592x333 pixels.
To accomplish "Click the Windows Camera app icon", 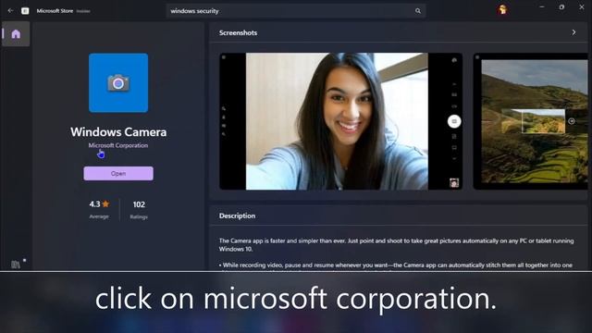I will 118,82.
